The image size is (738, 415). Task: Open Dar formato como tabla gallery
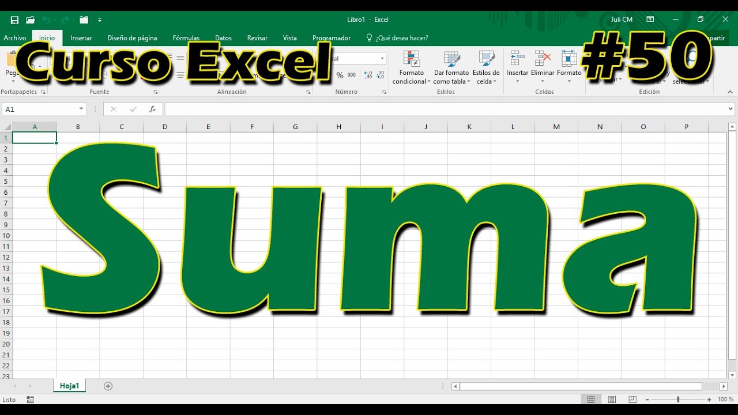coord(451,67)
